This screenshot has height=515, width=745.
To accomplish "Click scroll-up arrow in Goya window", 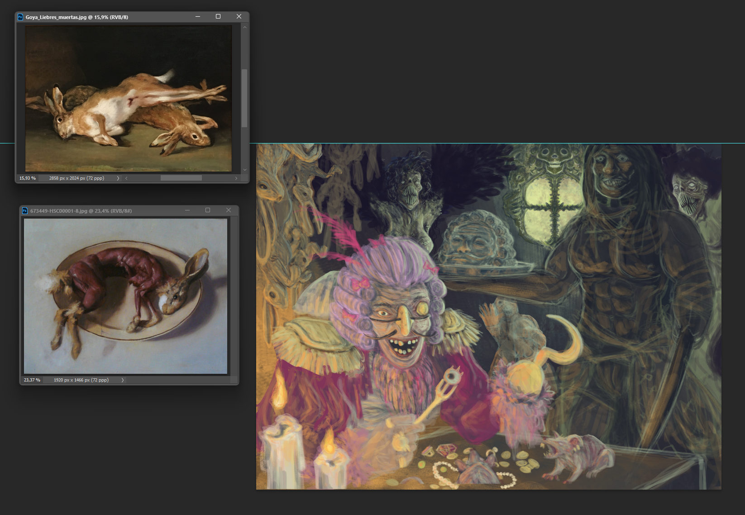I will point(244,27).
